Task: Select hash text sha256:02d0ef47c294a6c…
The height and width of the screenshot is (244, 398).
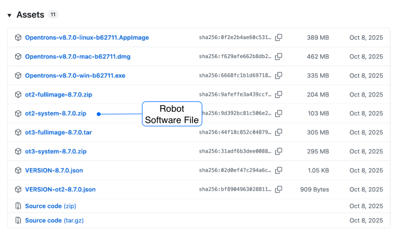Action: coord(235,170)
